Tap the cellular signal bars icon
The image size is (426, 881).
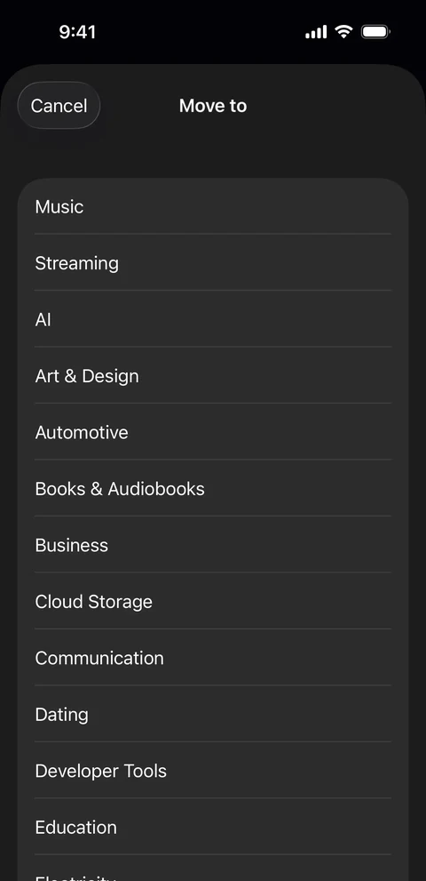(316, 32)
